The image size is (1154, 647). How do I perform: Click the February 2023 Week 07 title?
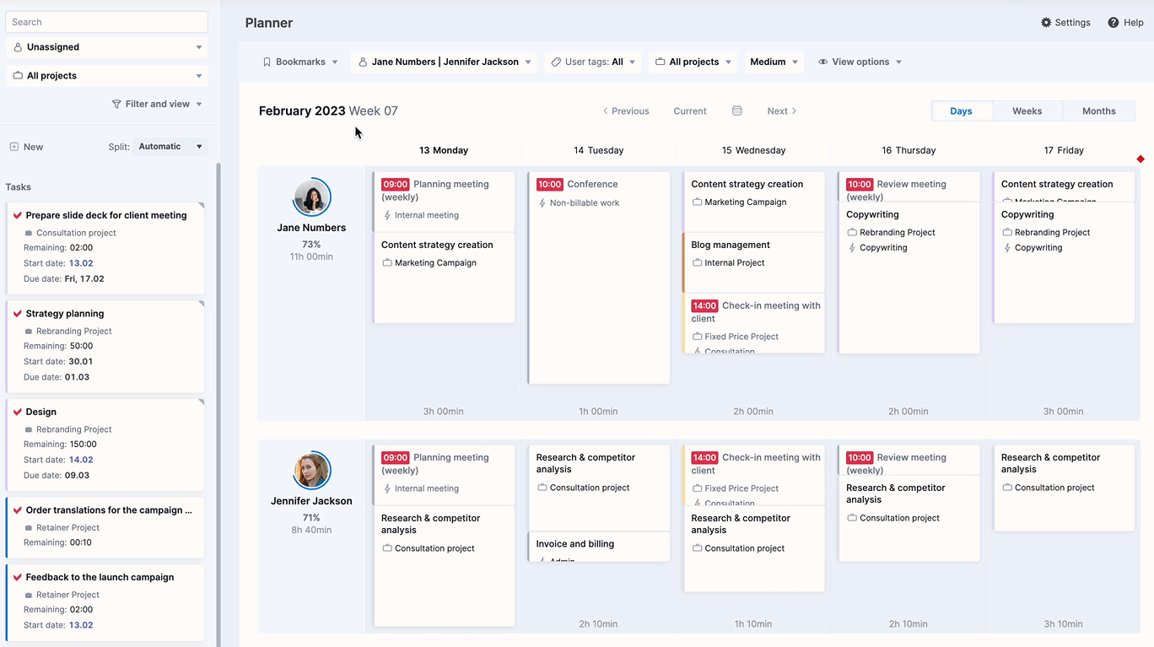328,111
